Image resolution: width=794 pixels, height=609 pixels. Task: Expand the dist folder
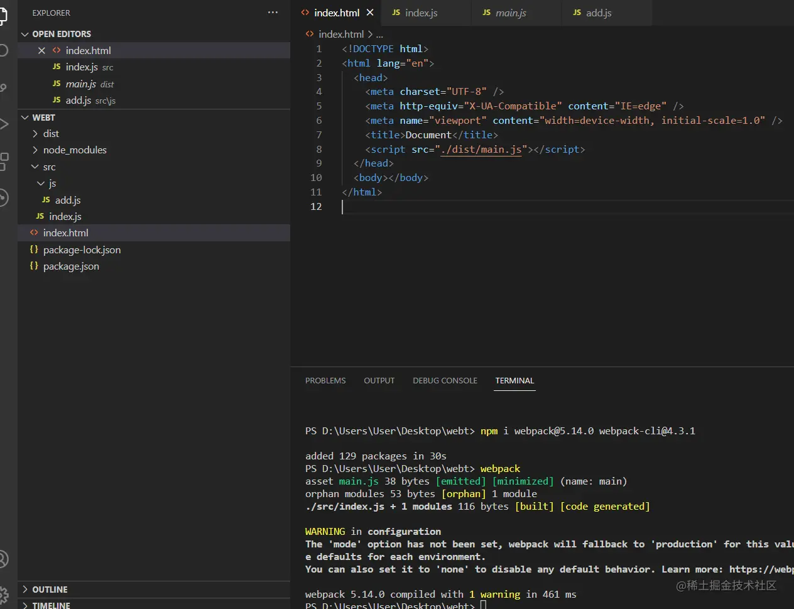tap(51, 133)
